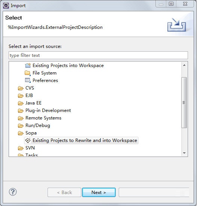The height and width of the screenshot is (206, 197).
Task: Select the Remote Systems category
Action: 43,118
